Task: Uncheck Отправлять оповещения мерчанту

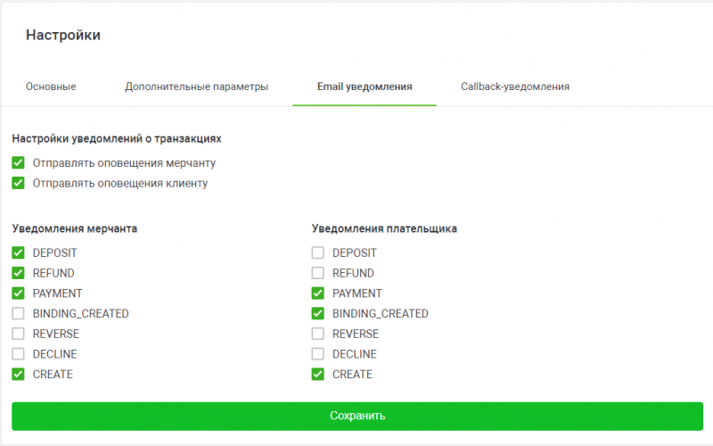Action: [18, 162]
